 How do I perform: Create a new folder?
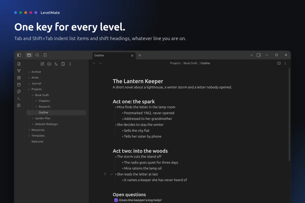coord(49,64)
